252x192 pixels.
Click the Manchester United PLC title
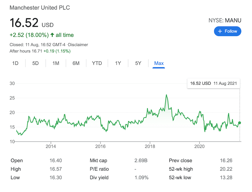[40, 8]
